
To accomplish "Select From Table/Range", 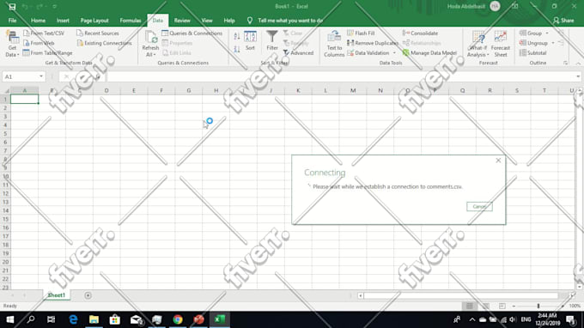I will click(48, 53).
